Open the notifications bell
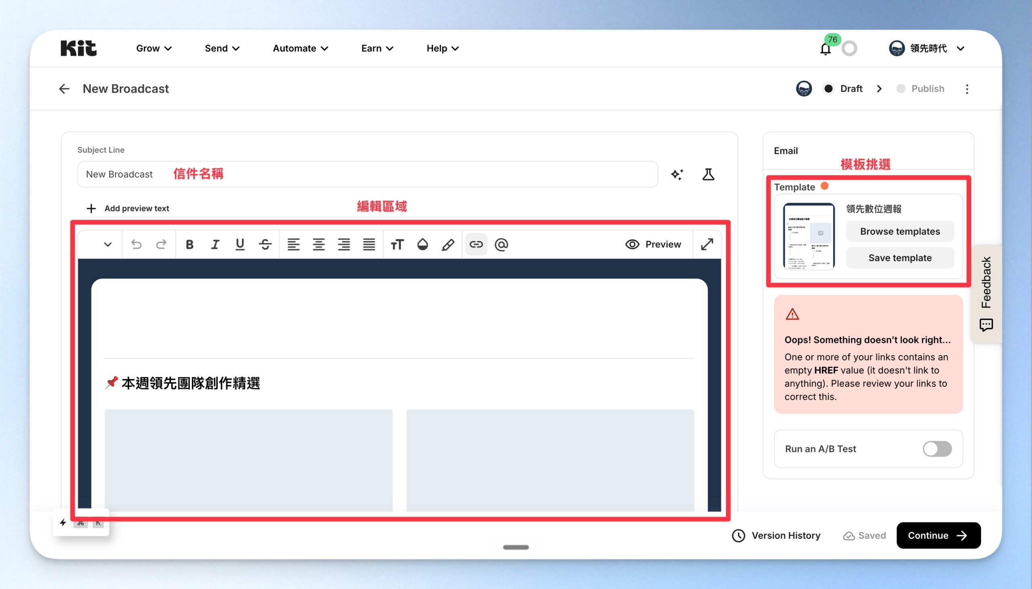The image size is (1032, 589). pyautogui.click(x=825, y=49)
